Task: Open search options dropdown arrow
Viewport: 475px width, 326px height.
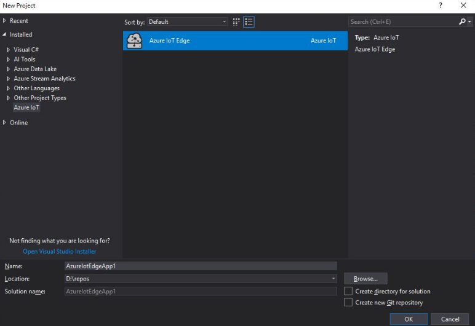Action: point(469,21)
